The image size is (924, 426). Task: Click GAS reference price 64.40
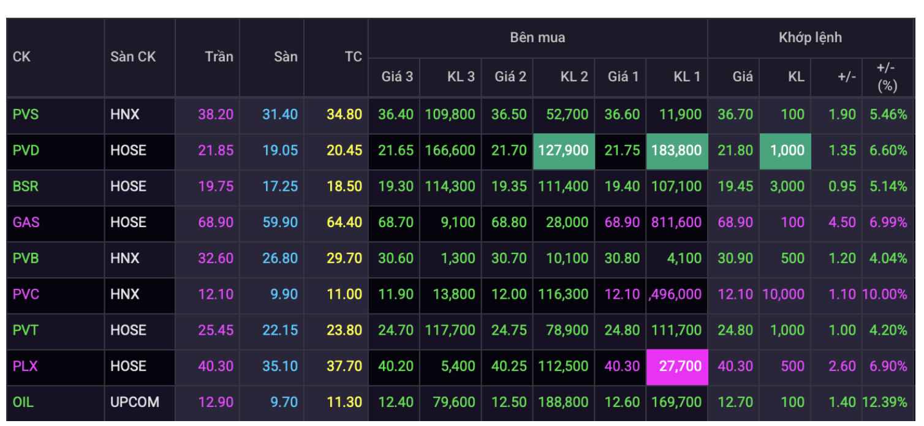(x=344, y=222)
